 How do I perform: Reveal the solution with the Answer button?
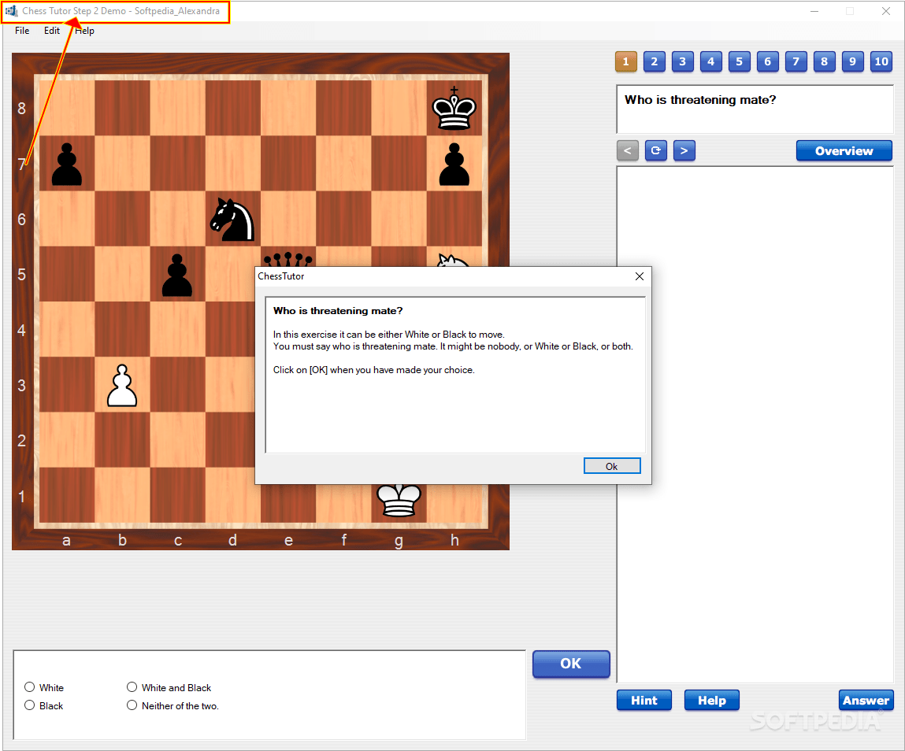point(866,700)
